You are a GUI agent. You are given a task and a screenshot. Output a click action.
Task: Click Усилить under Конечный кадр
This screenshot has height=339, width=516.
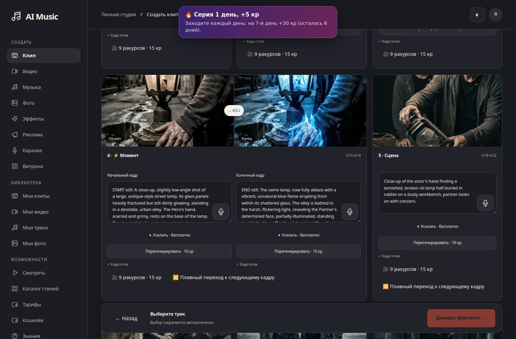tap(298, 235)
